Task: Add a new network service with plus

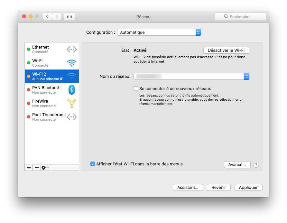Action: pyautogui.click(x=29, y=168)
